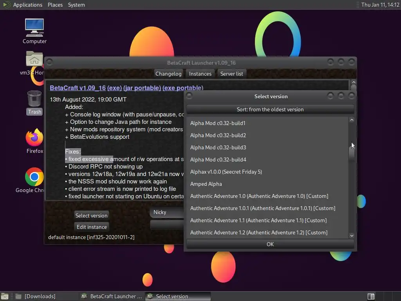The width and height of the screenshot is (401, 301).
Task: Select Authentic Adventure 1.0 [Custom]
Action: coord(267,196)
